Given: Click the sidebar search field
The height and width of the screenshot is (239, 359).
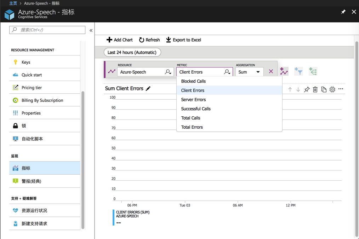Looking at the screenshot, I should point(47,30).
